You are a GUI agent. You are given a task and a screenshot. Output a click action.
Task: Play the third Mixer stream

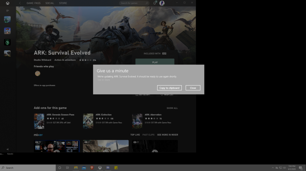(x=155, y=146)
